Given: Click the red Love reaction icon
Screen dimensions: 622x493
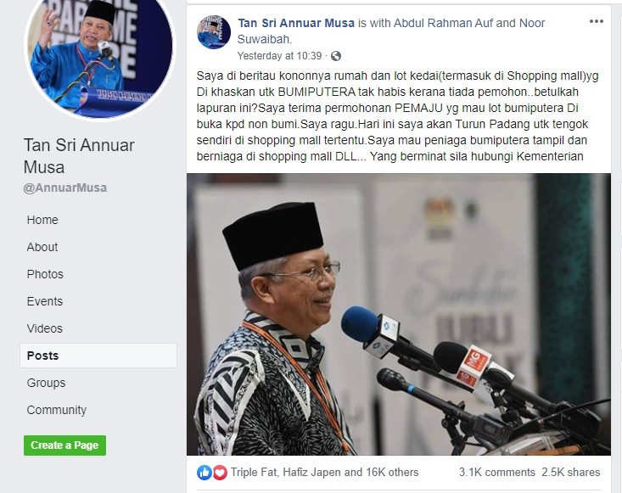Looking at the screenshot, I should pyautogui.click(x=220, y=473).
